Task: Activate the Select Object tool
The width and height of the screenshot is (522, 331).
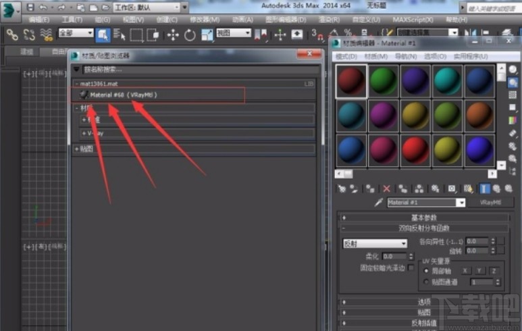Action: tap(103, 34)
